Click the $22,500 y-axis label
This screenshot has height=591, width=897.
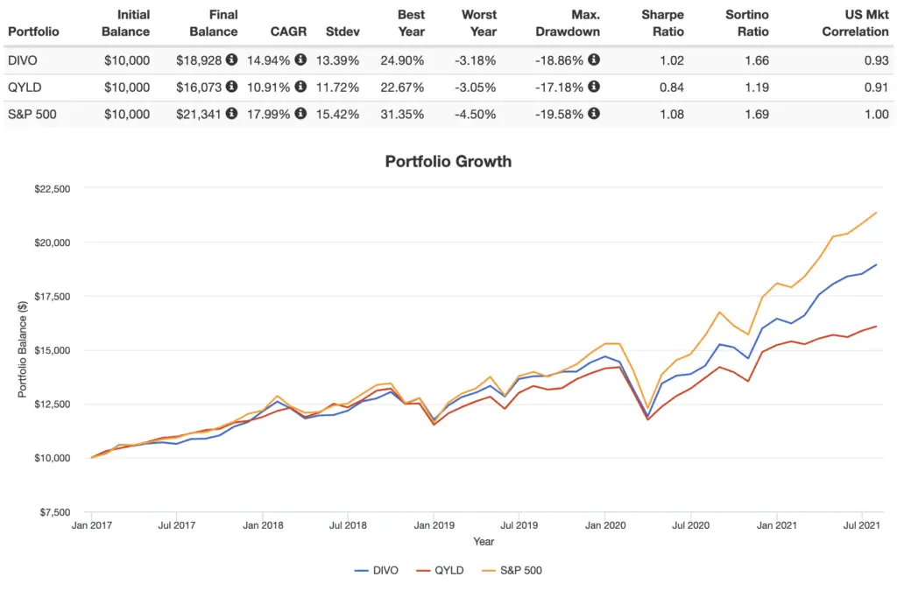(52, 188)
